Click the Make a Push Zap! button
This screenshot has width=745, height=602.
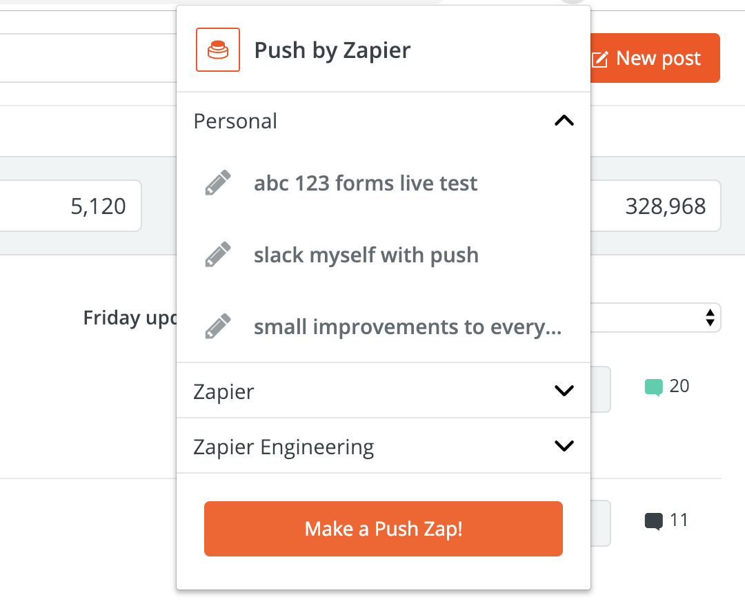coord(383,529)
